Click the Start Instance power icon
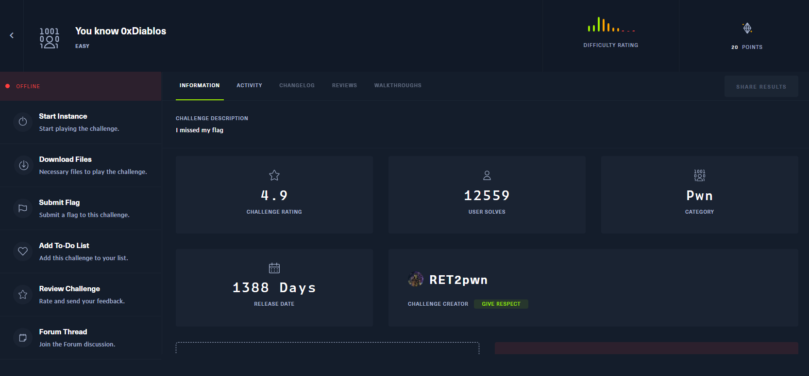The height and width of the screenshot is (376, 809). (x=23, y=122)
